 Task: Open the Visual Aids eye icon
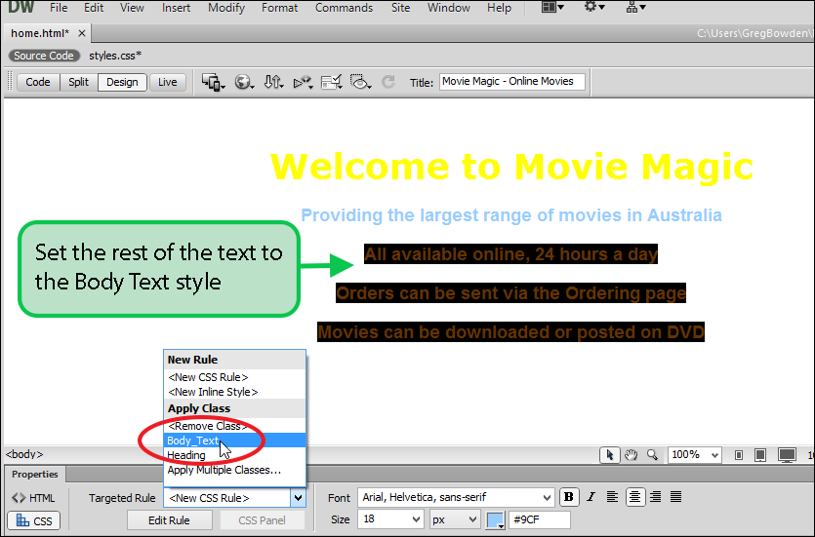pyautogui.click(x=360, y=82)
